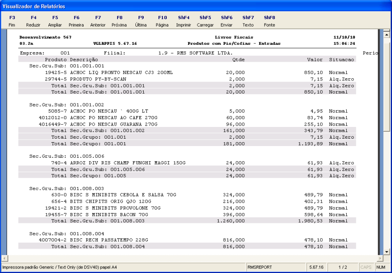Select row 'ACHOC PO NESCAU GUARANA 270G'

[187, 124]
